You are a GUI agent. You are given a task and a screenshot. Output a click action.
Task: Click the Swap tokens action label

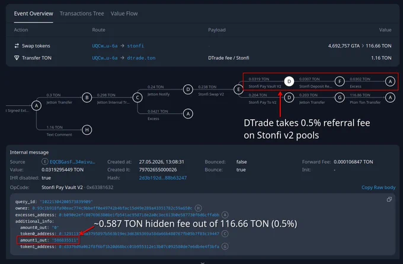click(x=36, y=46)
